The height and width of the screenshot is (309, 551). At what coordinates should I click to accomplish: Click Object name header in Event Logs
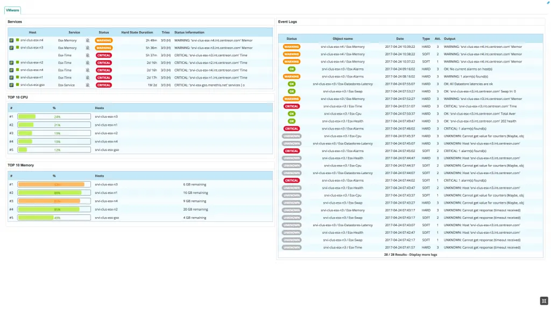tap(343, 39)
